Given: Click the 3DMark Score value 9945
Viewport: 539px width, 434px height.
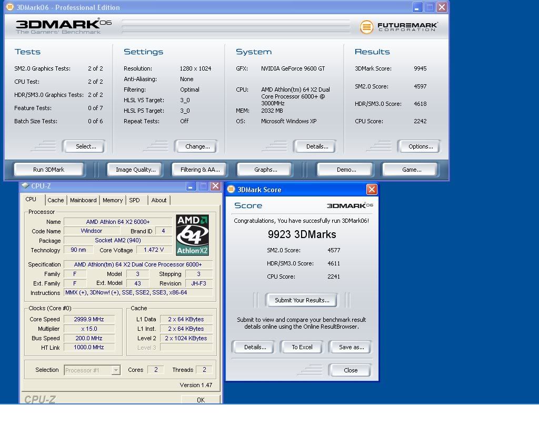Looking at the screenshot, I should pyautogui.click(x=420, y=68).
